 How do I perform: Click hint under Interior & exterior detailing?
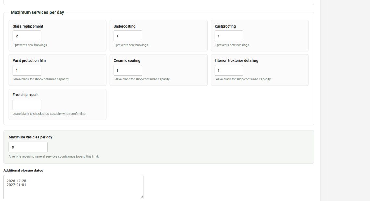pos(243,79)
